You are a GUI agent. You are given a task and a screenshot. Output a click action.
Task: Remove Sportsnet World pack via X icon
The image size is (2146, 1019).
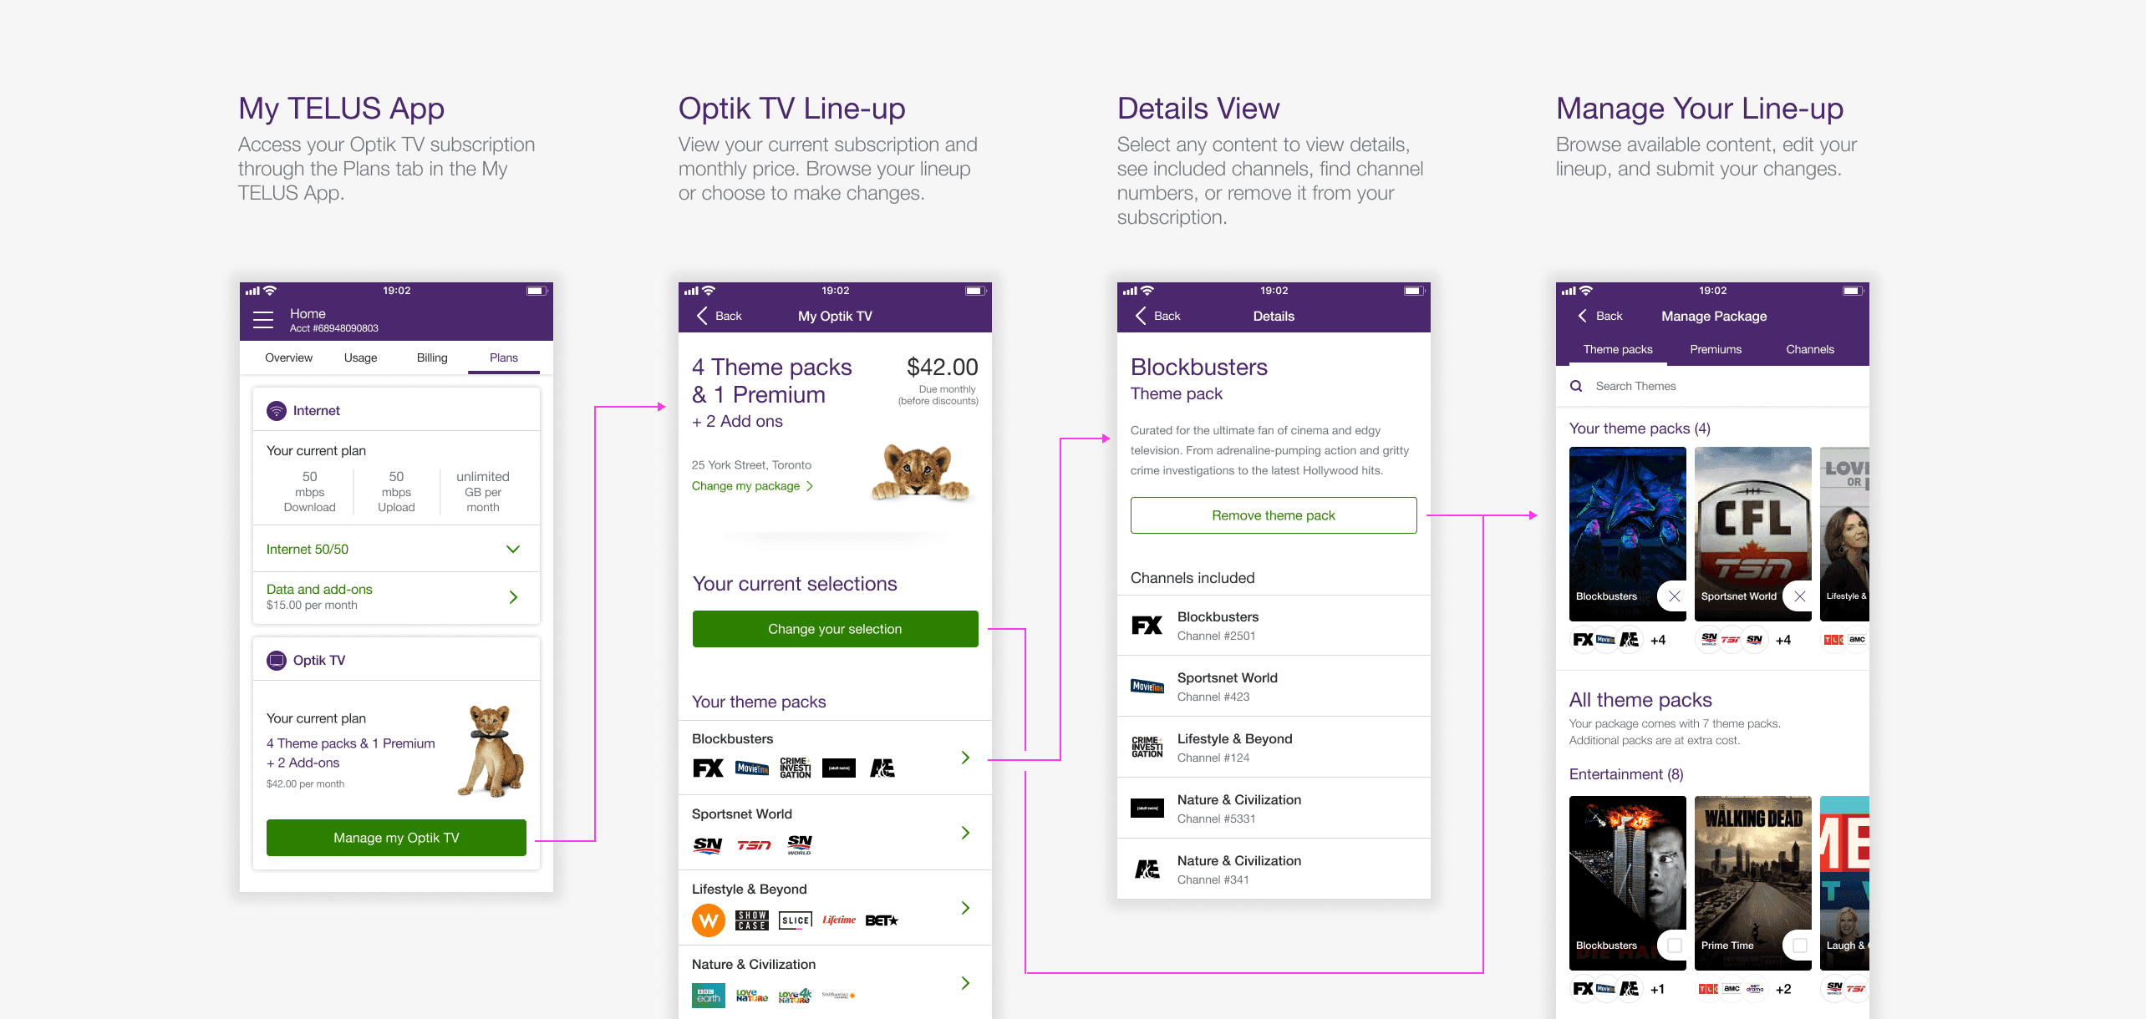coord(1799,596)
